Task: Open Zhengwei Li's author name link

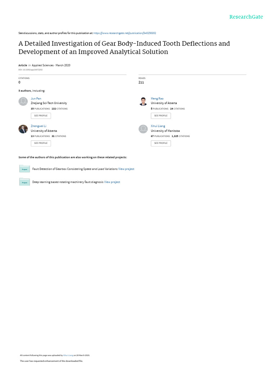Action: (x=39, y=126)
